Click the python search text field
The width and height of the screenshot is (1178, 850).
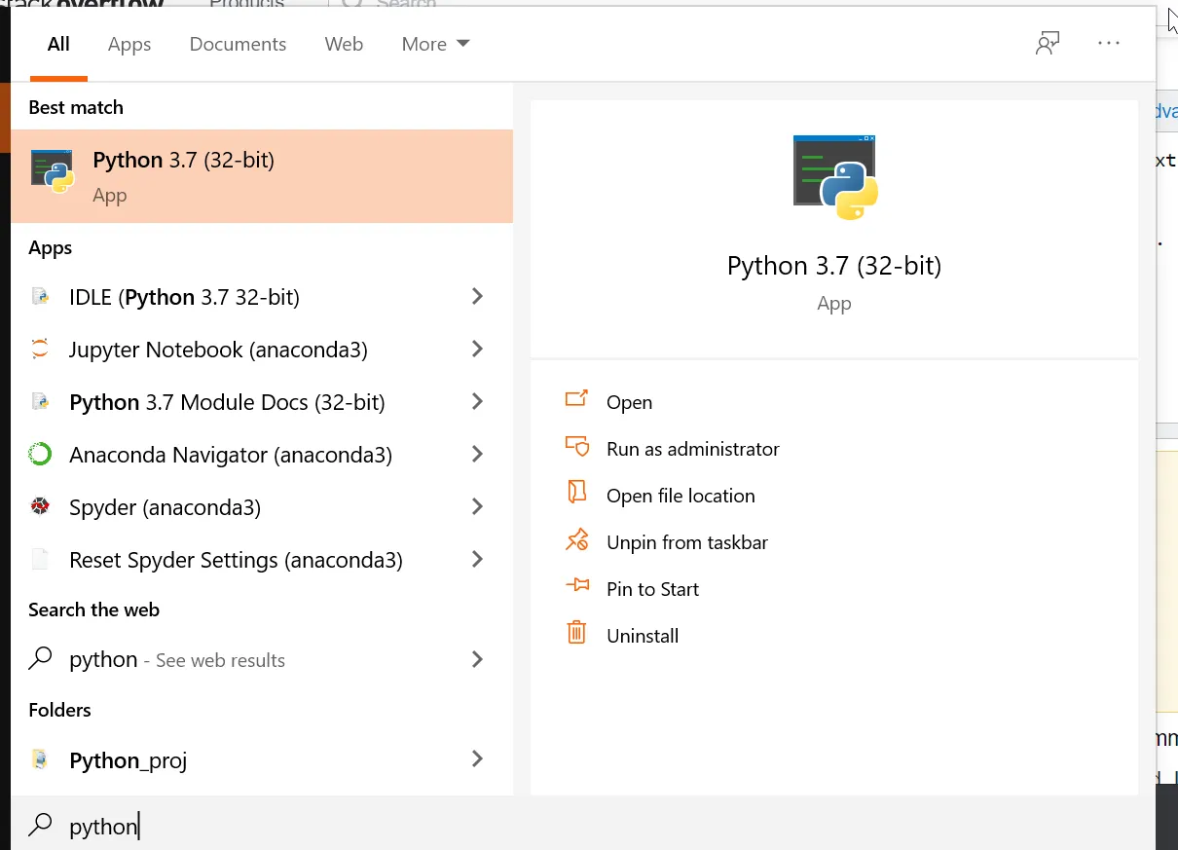(389, 826)
